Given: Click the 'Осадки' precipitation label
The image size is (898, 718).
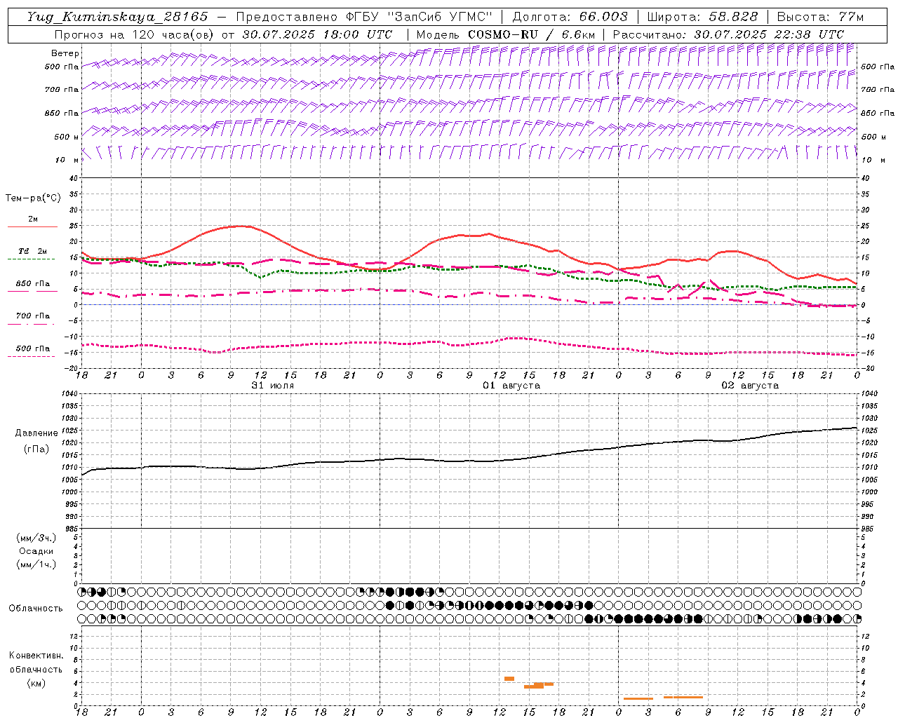Looking at the screenshot, I should 36,551.
